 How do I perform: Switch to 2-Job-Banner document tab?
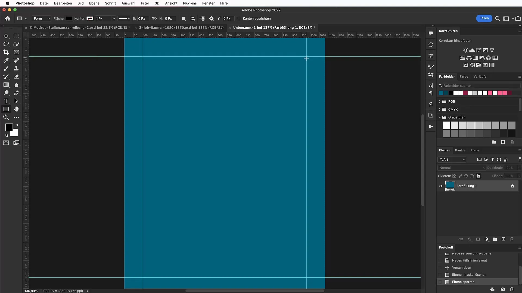pos(181,27)
